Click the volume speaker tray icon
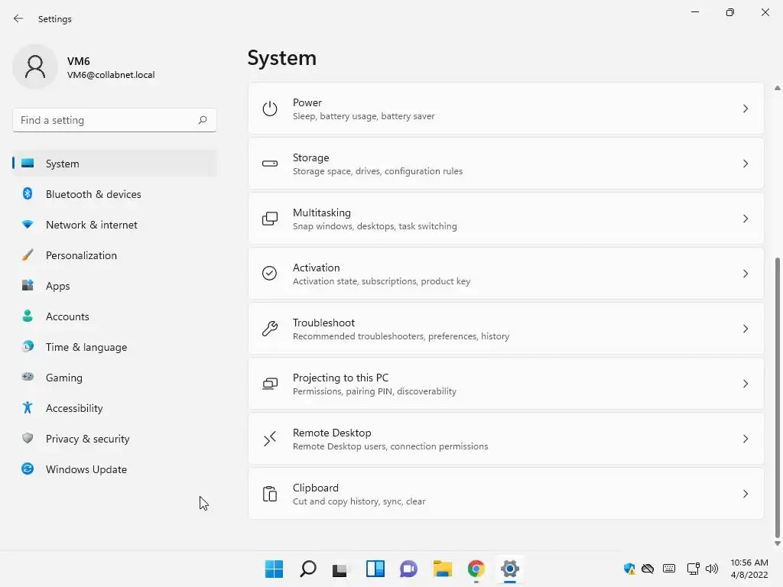The image size is (783, 587). (712, 568)
